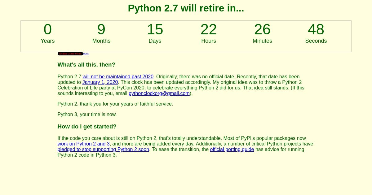
Task: Click the pythonclockorg@gmail.com email link
Action: pos(159,93)
